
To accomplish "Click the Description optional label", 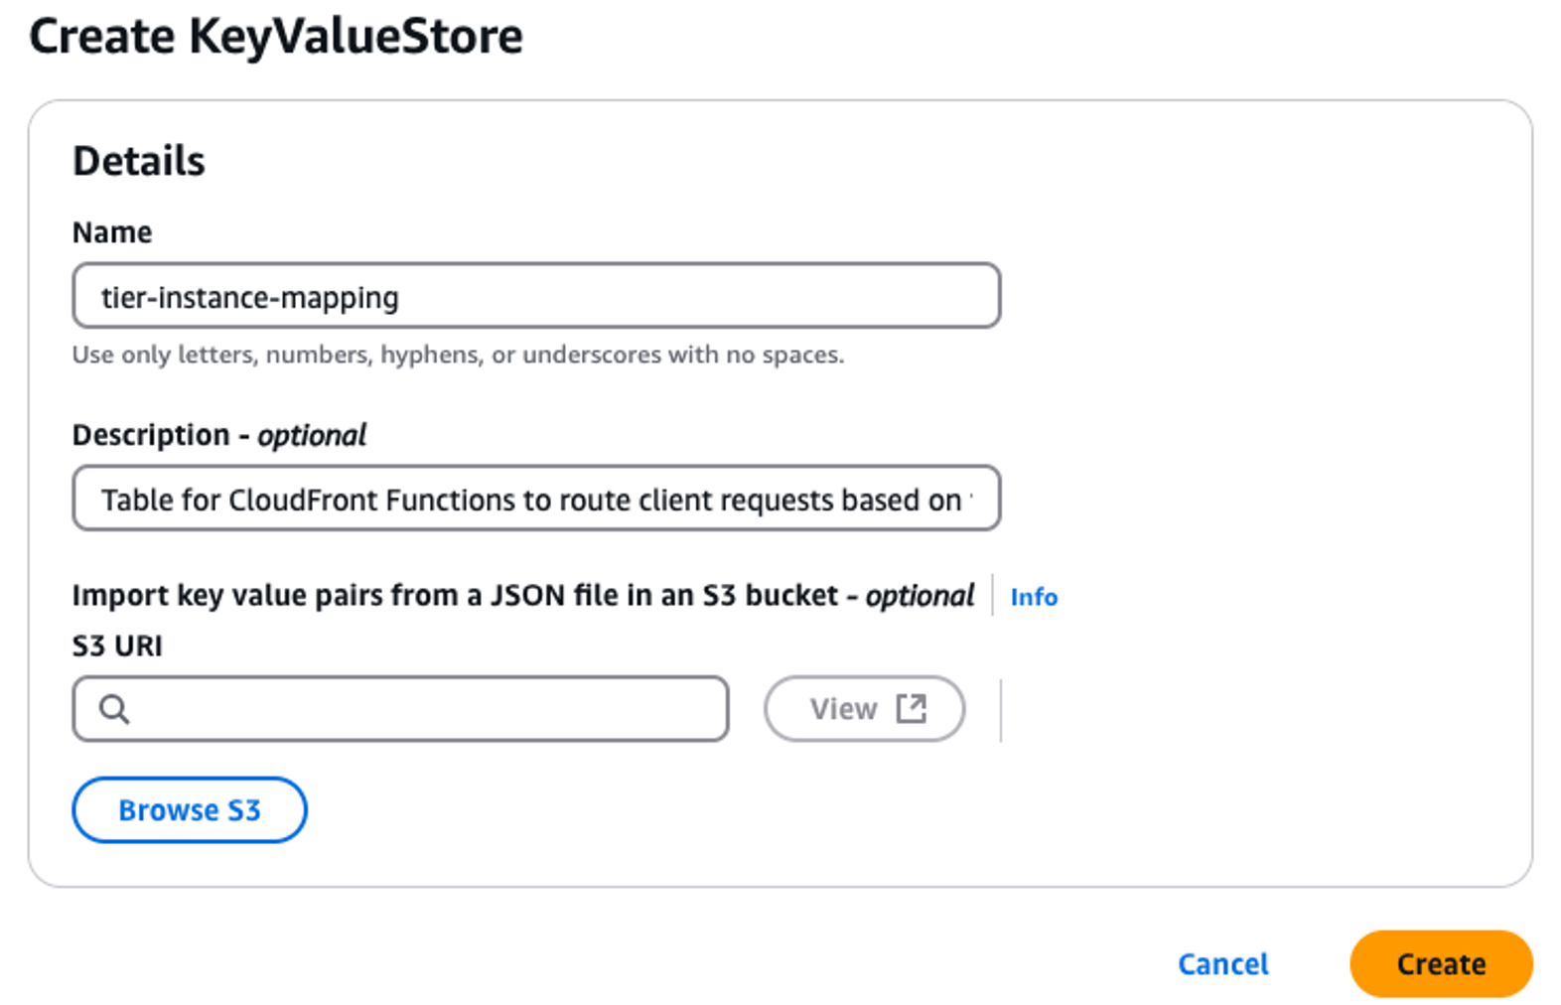I will [x=217, y=434].
